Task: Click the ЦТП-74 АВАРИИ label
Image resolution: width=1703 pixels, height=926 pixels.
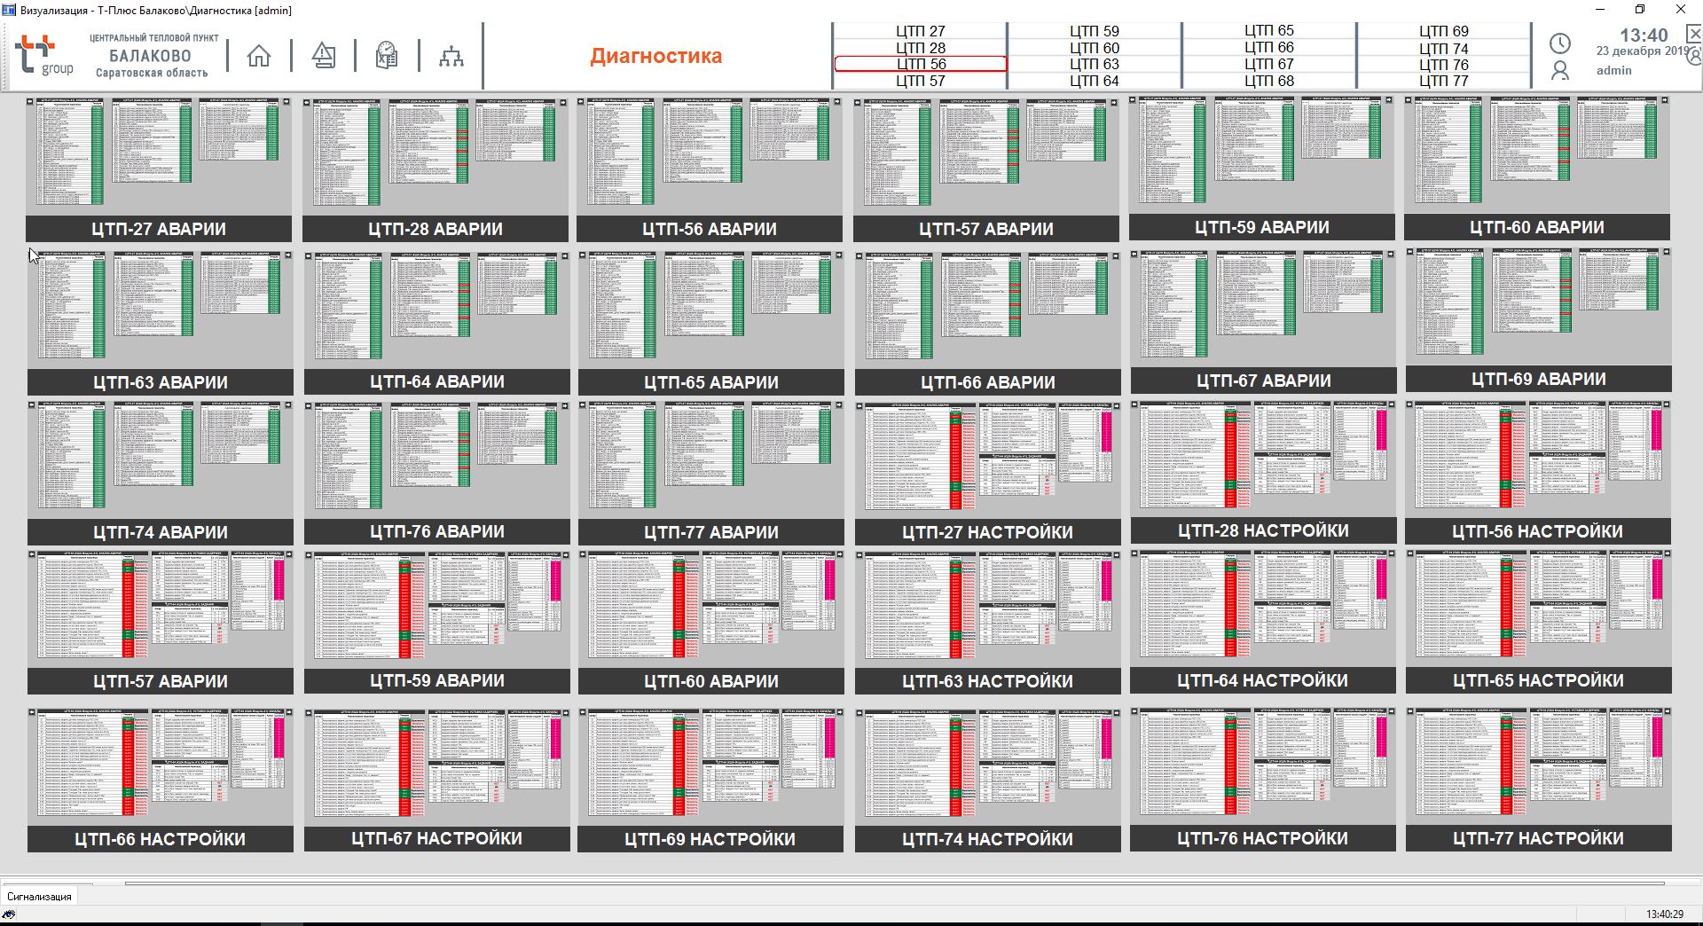Action: (161, 532)
